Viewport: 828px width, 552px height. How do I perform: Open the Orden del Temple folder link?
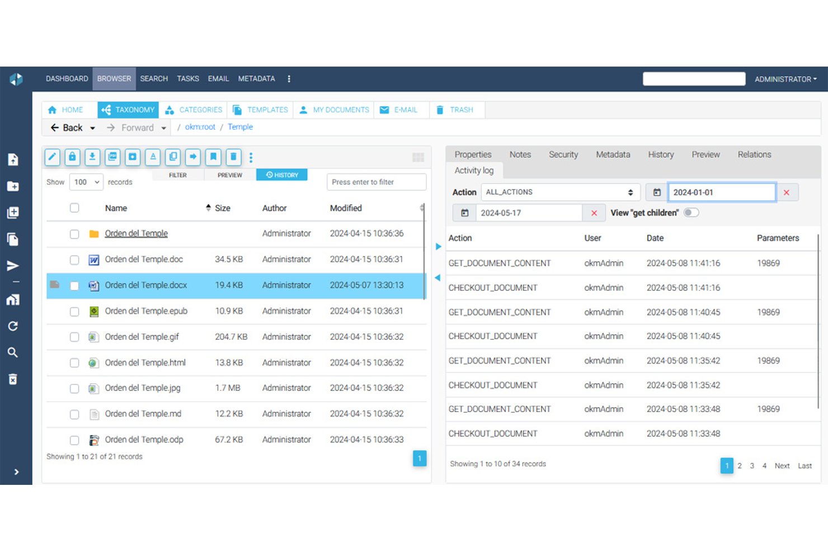coord(136,233)
